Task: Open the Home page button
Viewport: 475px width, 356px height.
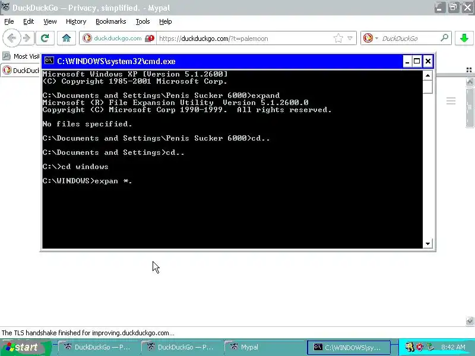Action: [66, 38]
